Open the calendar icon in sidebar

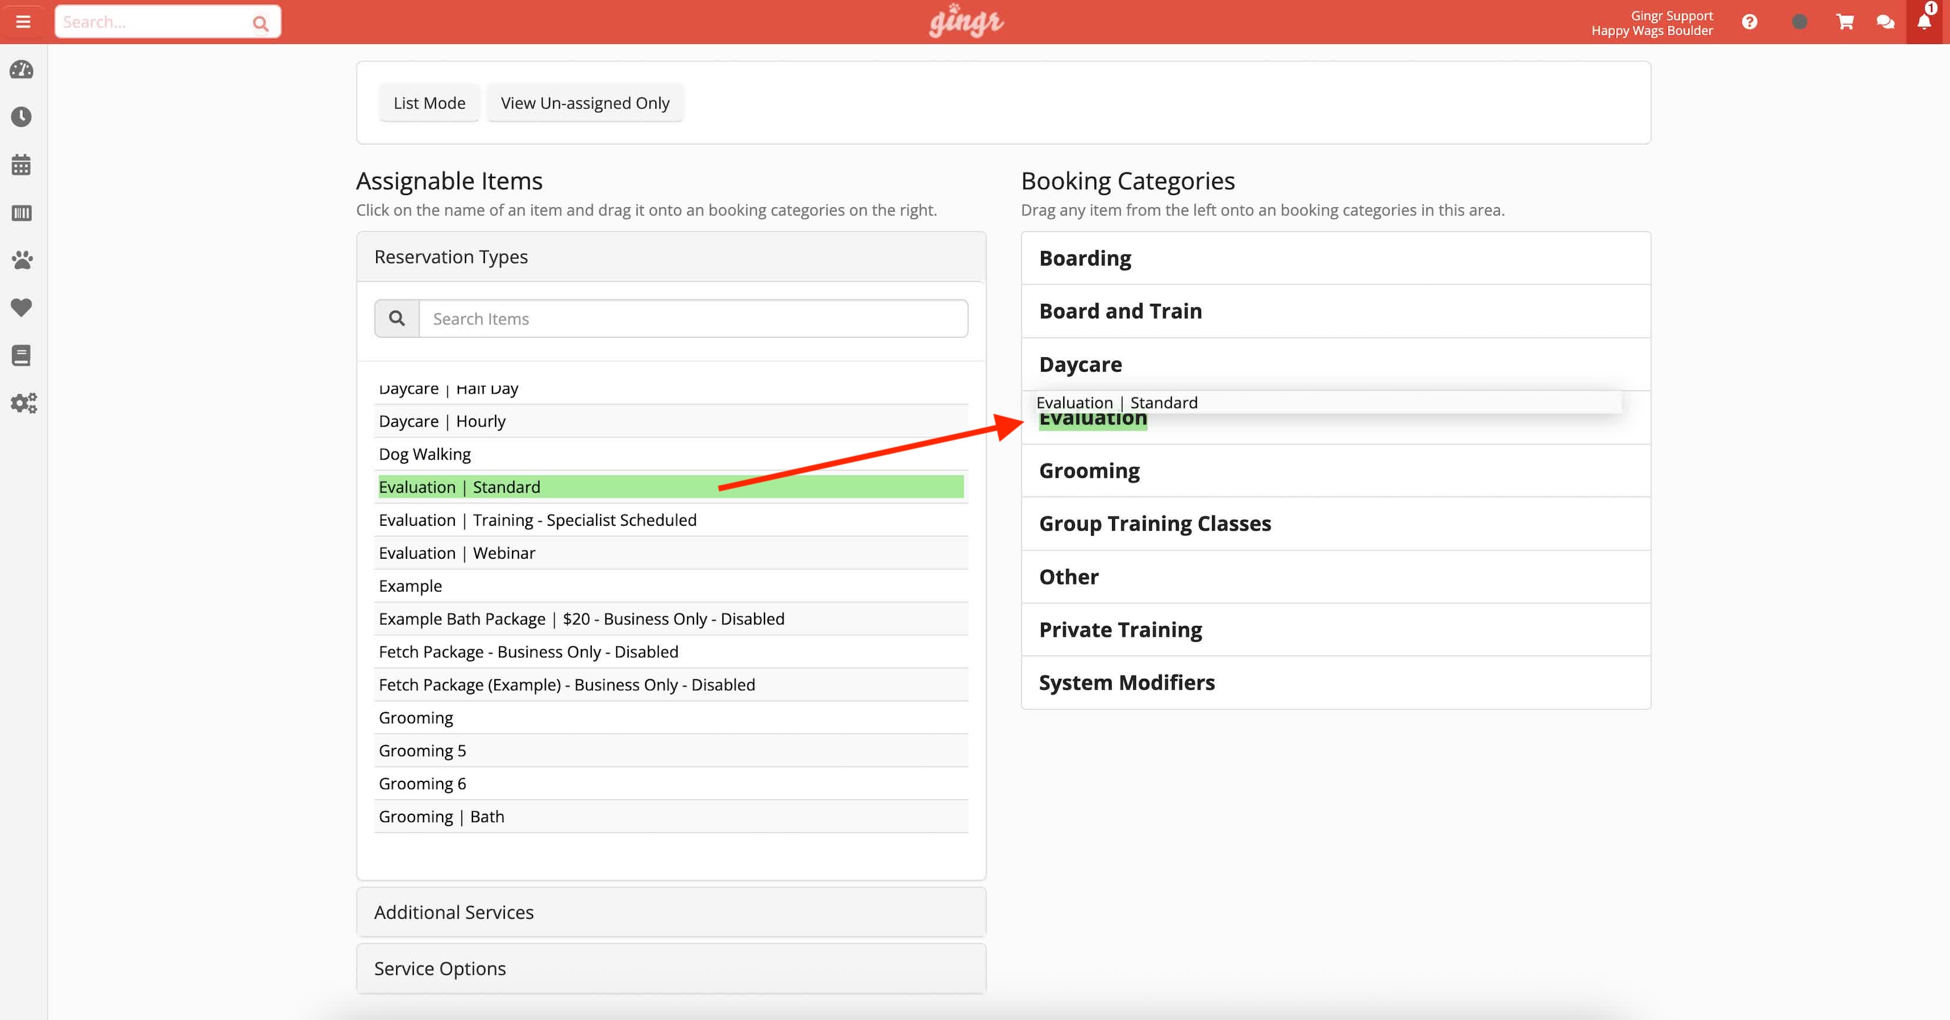pos(22,165)
